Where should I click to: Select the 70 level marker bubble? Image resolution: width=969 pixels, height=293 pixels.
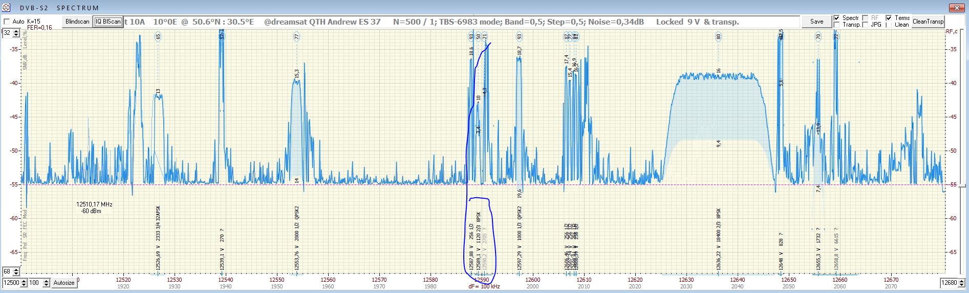tap(819, 37)
